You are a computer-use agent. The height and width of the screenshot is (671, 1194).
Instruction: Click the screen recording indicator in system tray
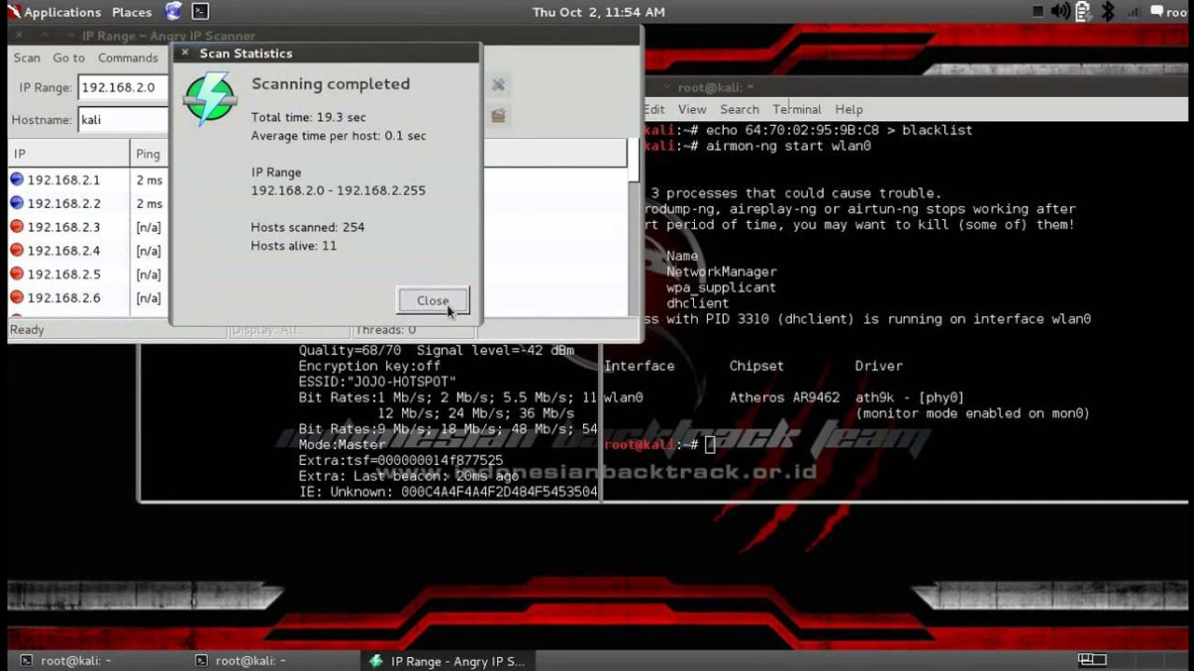(x=1038, y=12)
